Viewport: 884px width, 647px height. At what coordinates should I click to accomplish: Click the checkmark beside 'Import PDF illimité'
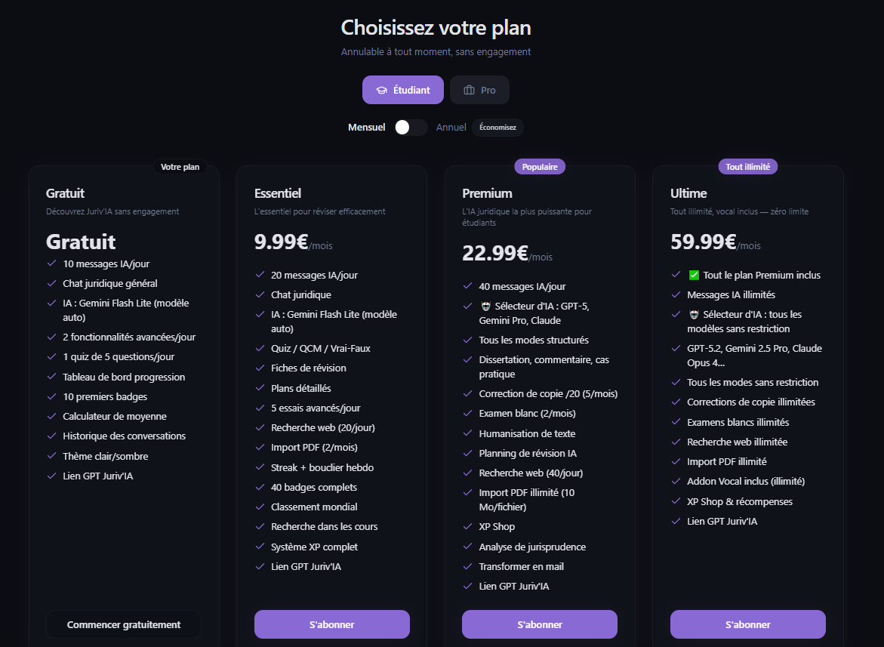tap(674, 461)
